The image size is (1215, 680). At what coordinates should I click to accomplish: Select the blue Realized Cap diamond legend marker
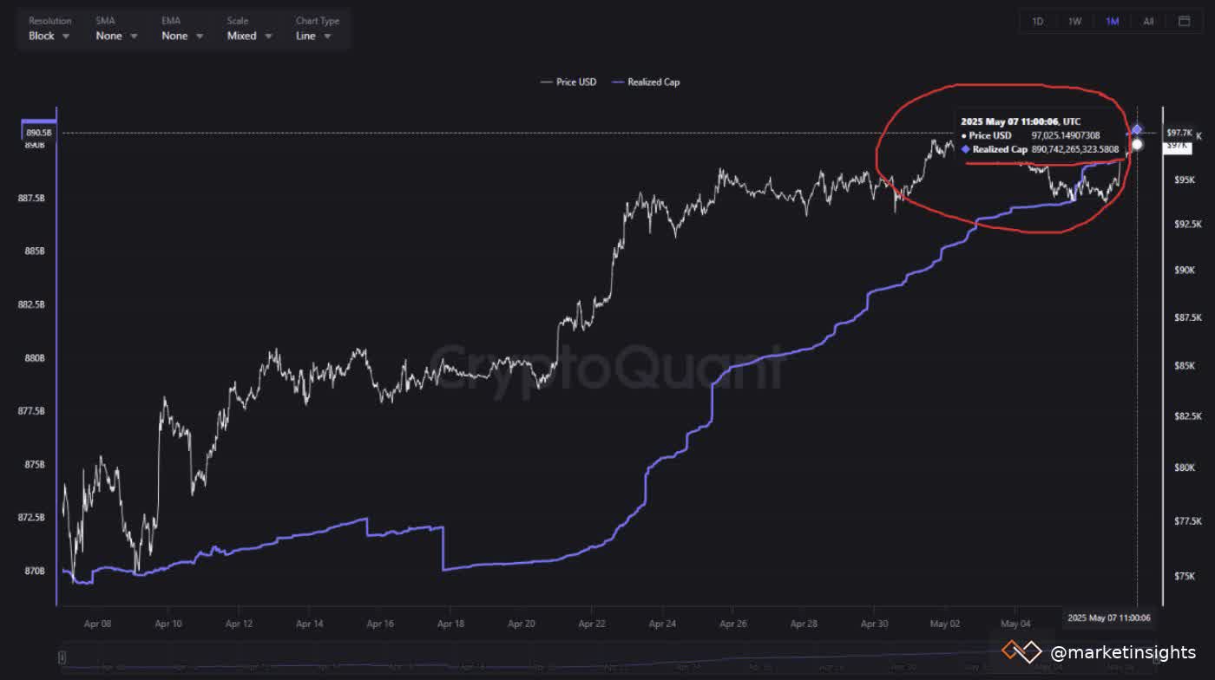(619, 82)
